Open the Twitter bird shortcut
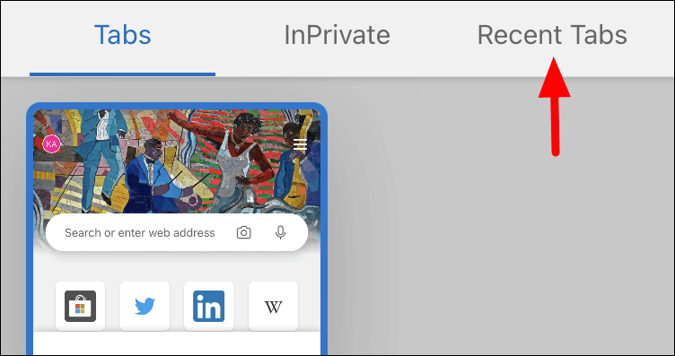 click(x=145, y=306)
